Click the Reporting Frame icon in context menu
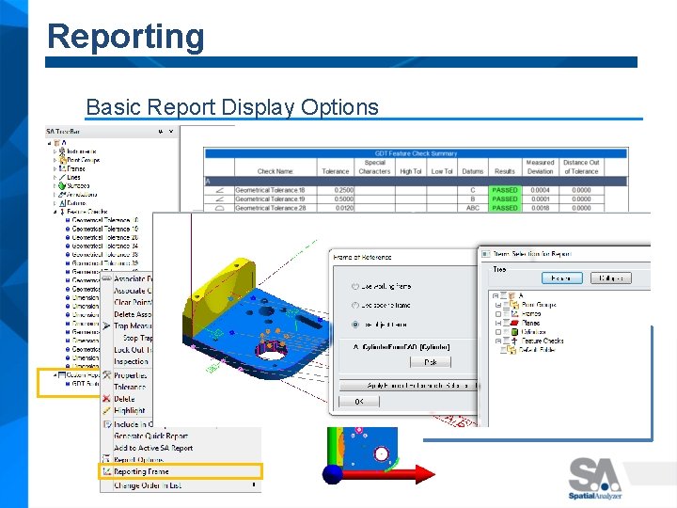This screenshot has height=508, width=677. click(106, 471)
